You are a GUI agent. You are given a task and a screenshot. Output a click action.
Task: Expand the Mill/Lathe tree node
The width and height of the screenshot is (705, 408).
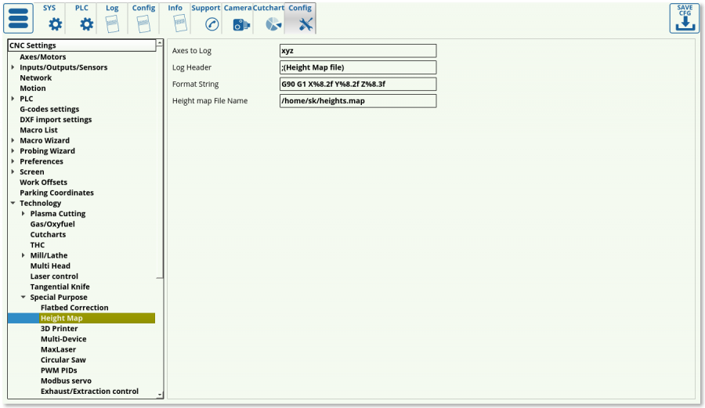pyautogui.click(x=23, y=255)
